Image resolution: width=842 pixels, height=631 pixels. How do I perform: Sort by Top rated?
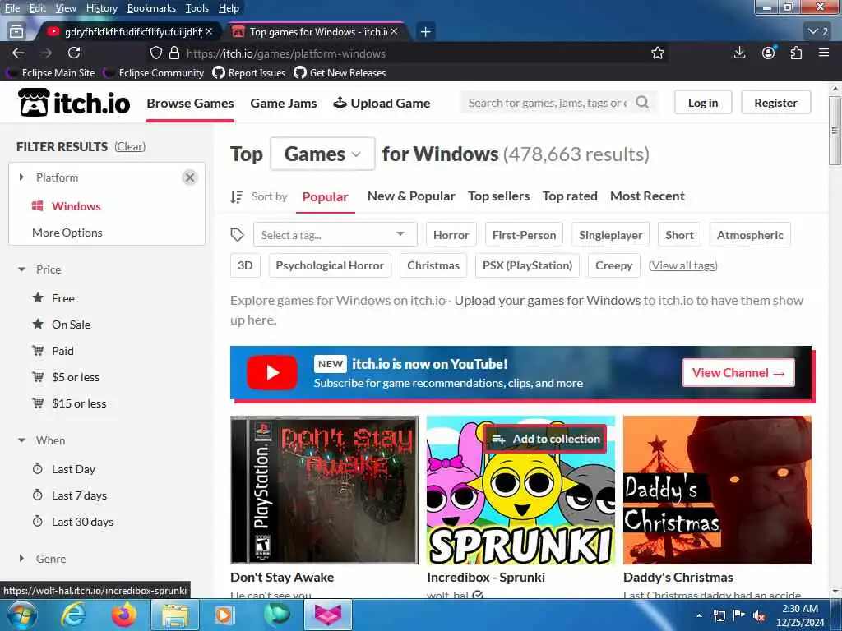point(570,196)
